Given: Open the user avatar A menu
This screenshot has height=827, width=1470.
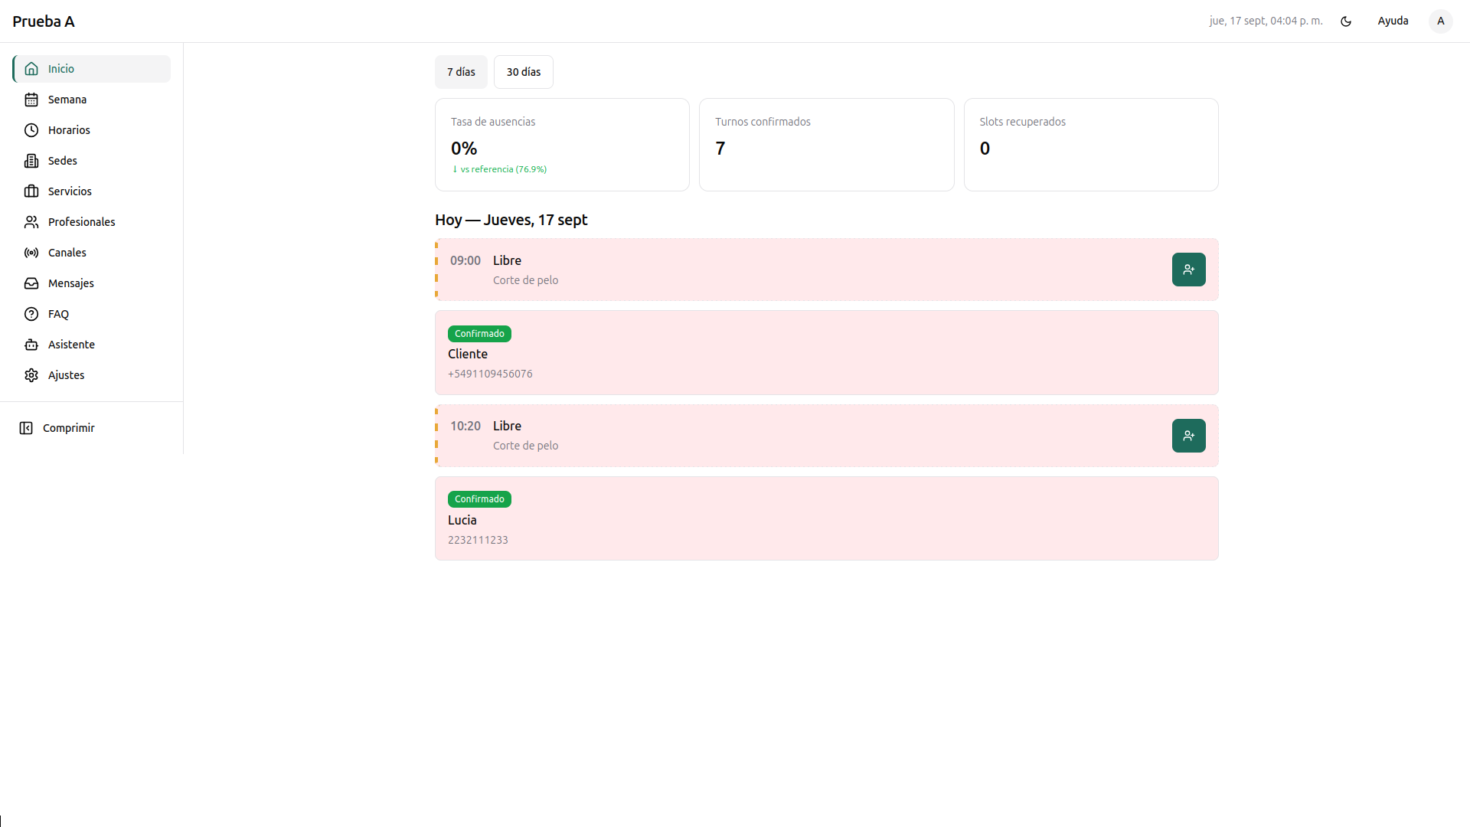Looking at the screenshot, I should pos(1440,21).
